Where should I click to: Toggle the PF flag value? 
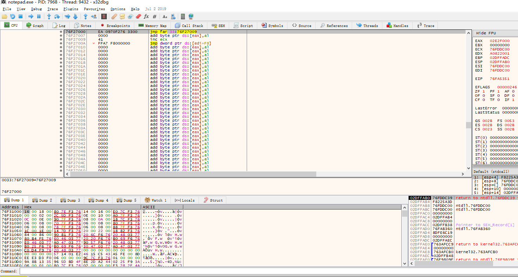click(x=498, y=91)
